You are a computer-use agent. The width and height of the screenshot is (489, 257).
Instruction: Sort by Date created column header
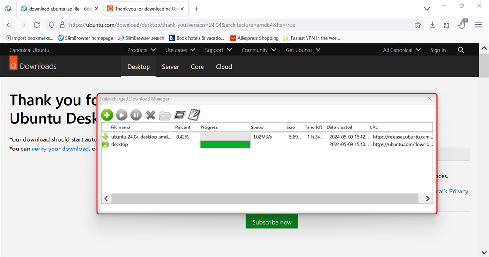pyautogui.click(x=346, y=127)
